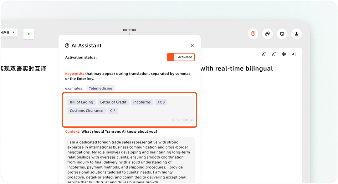Open the alarm clock timer icon

[282, 34]
